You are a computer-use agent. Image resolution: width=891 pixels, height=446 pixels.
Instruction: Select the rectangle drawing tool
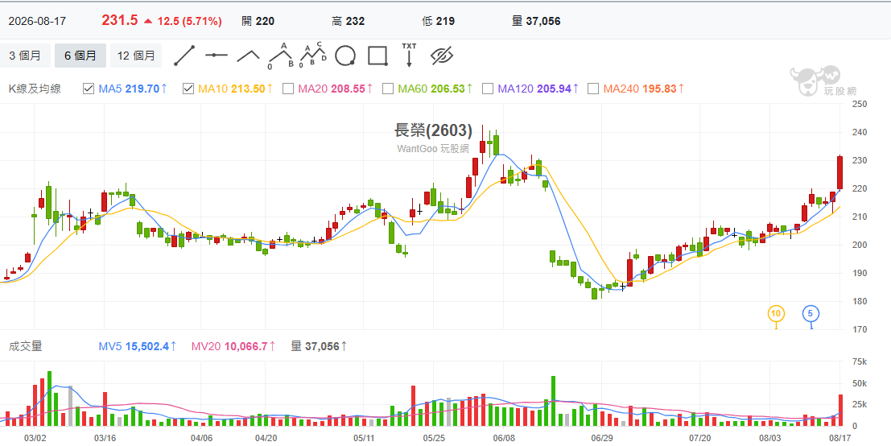(377, 56)
